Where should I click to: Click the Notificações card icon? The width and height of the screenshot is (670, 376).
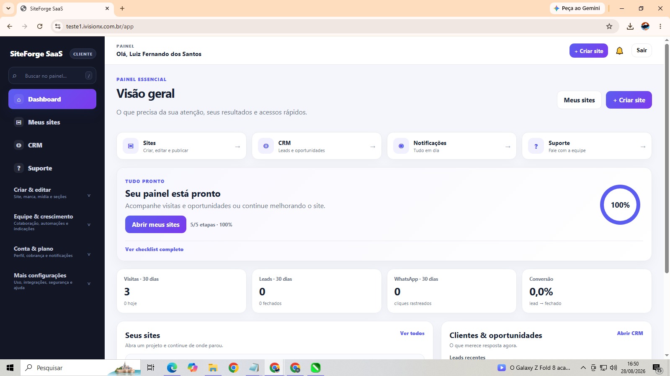401,146
